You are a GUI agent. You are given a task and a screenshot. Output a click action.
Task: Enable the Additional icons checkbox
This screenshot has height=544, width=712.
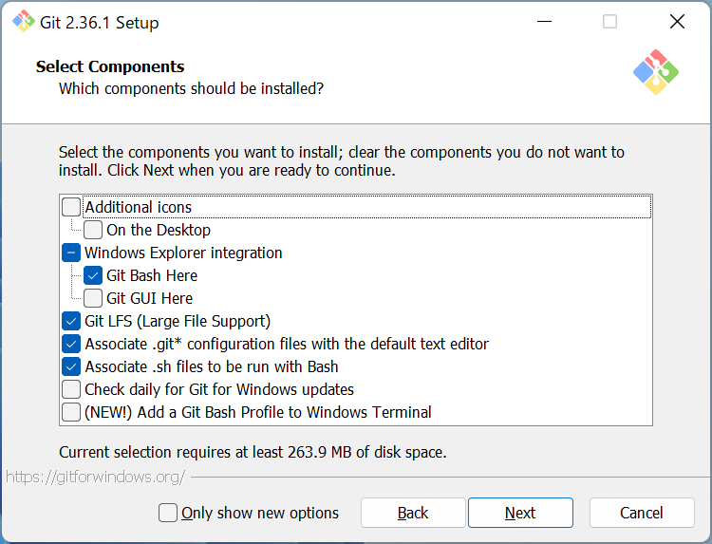pos(71,207)
